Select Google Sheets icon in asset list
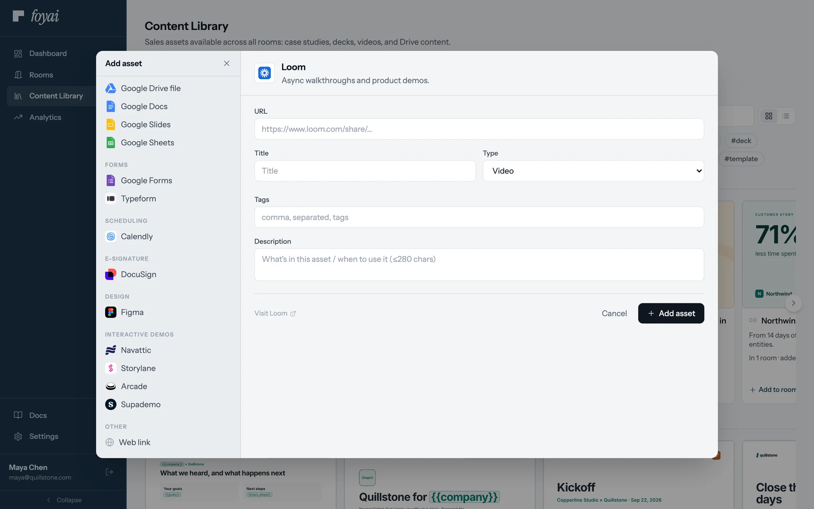The height and width of the screenshot is (509, 814). (111, 143)
